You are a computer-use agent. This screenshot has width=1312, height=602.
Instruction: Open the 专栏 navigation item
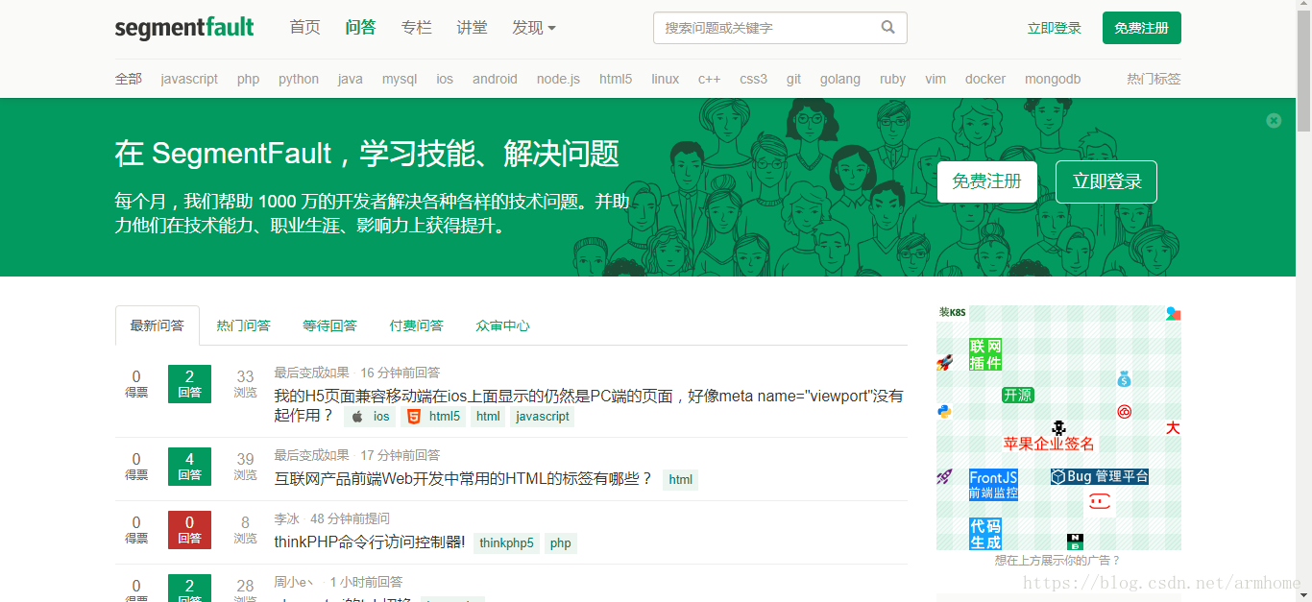tap(416, 28)
